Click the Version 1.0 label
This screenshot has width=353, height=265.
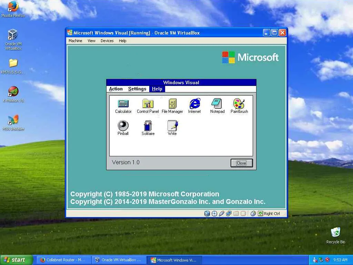pyautogui.click(x=125, y=162)
